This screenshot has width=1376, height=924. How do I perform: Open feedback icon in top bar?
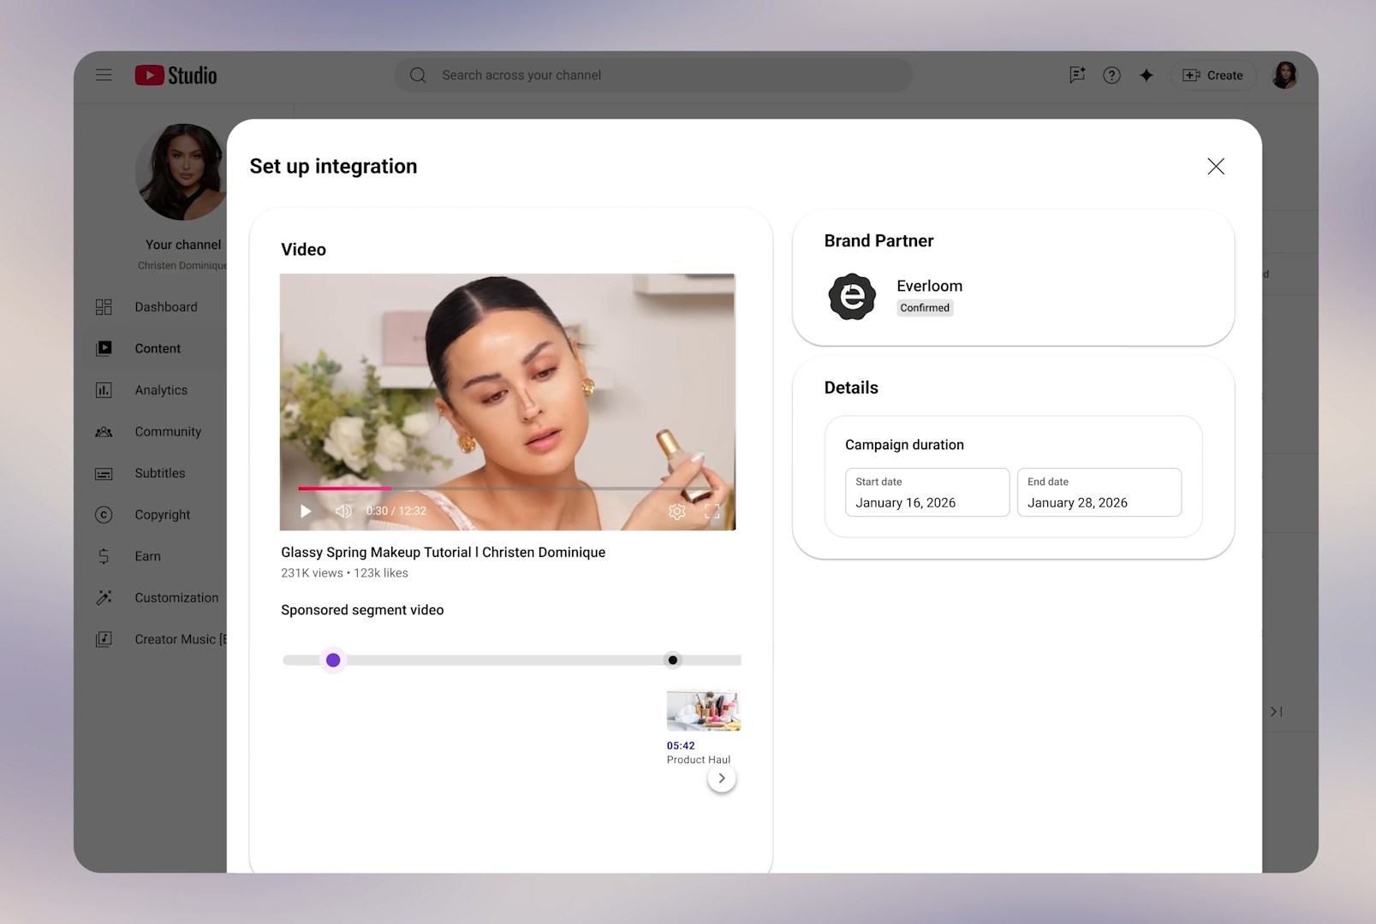click(1076, 75)
